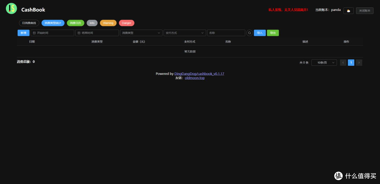Open the 消费日历 calendar view

(x=75, y=23)
